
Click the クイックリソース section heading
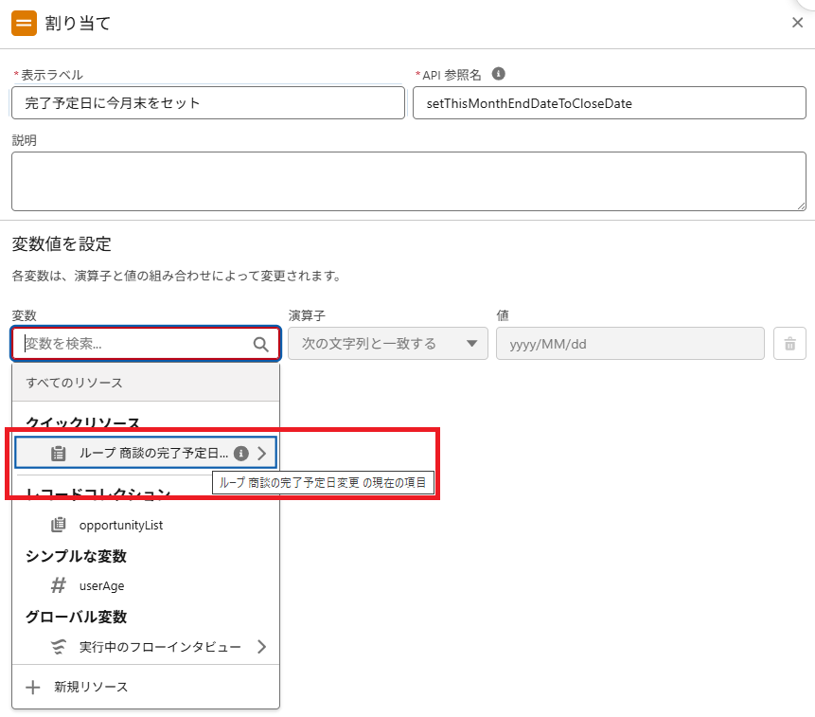82,422
